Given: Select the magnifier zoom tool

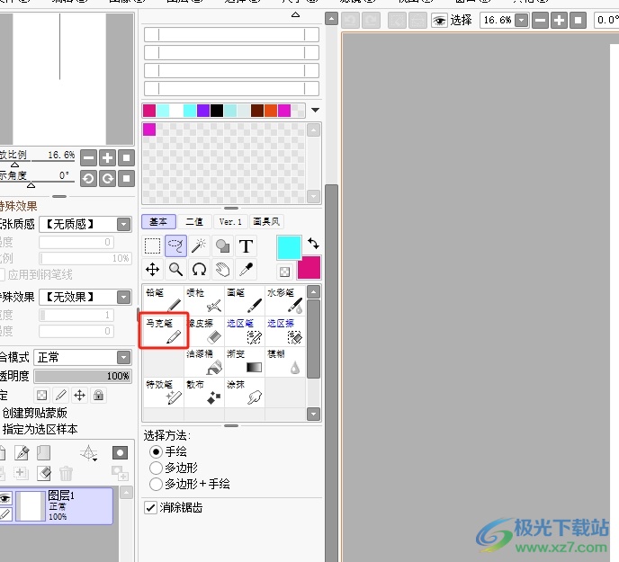Looking at the screenshot, I should tap(175, 270).
